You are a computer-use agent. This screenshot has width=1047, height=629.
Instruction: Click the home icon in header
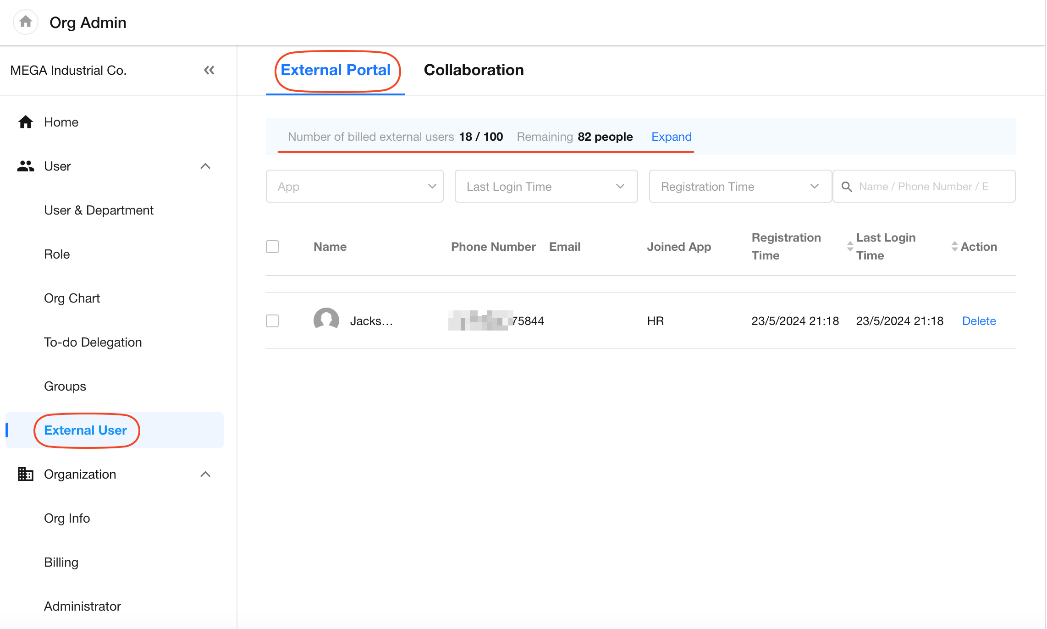[x=26, y=22]
